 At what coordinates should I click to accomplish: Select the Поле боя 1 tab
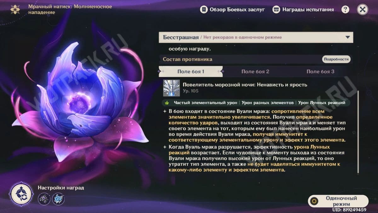point(191,72)
